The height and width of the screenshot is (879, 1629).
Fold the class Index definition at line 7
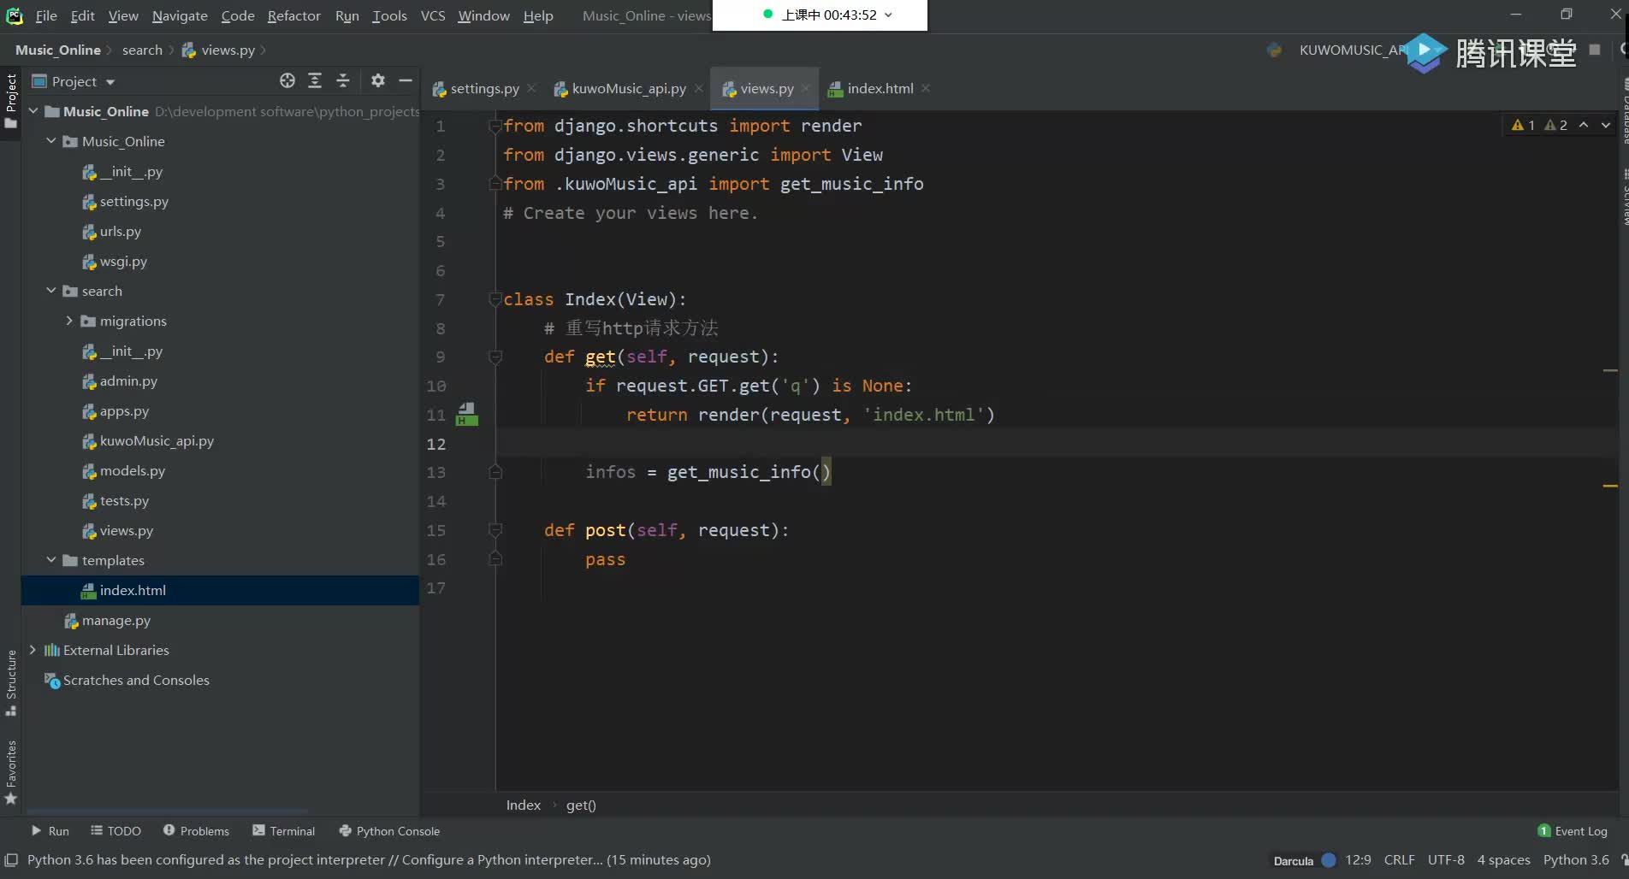coord(495,299)
